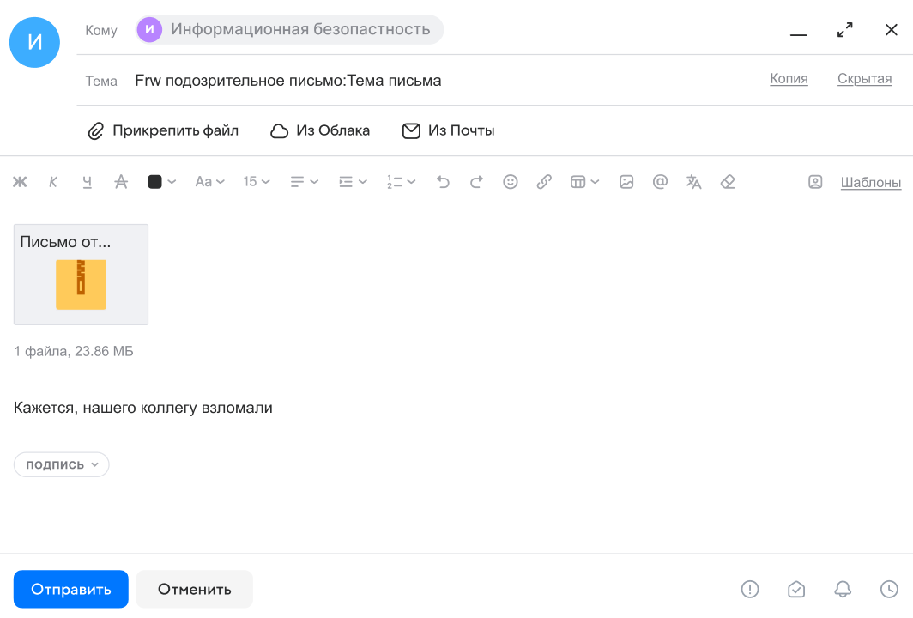Toggle italic formatting (К)
Screen dimensions: 913x618
click(x=53, y=182)
